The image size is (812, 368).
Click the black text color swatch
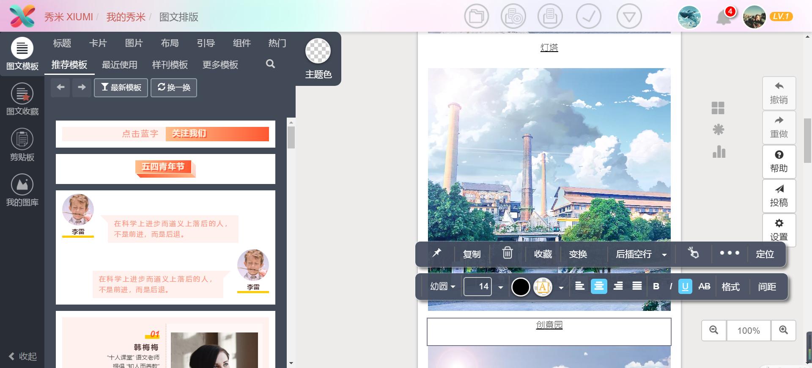pyautogui.click(x=521, y=287)
